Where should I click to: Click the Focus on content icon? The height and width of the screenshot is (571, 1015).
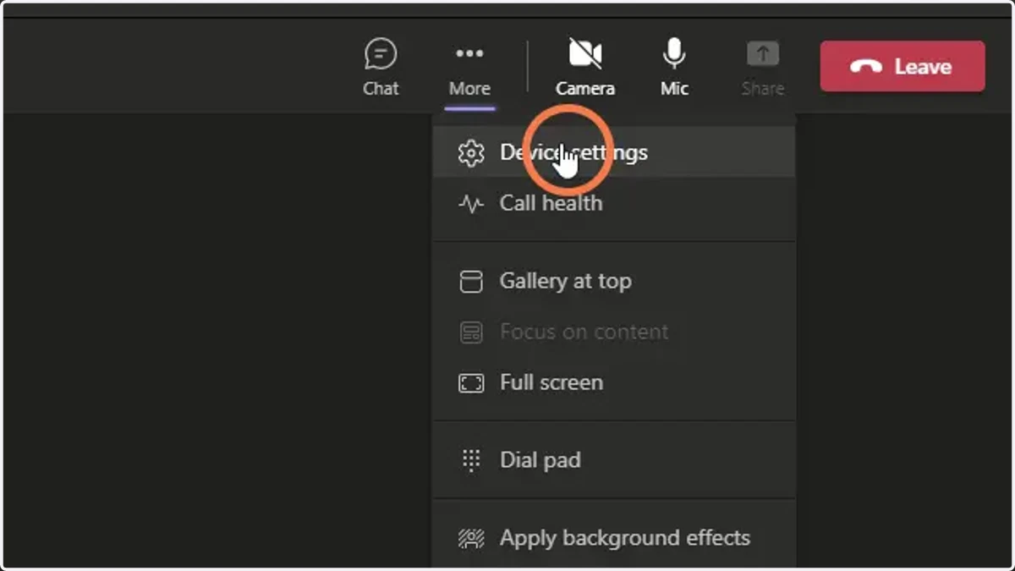(471, 332)
